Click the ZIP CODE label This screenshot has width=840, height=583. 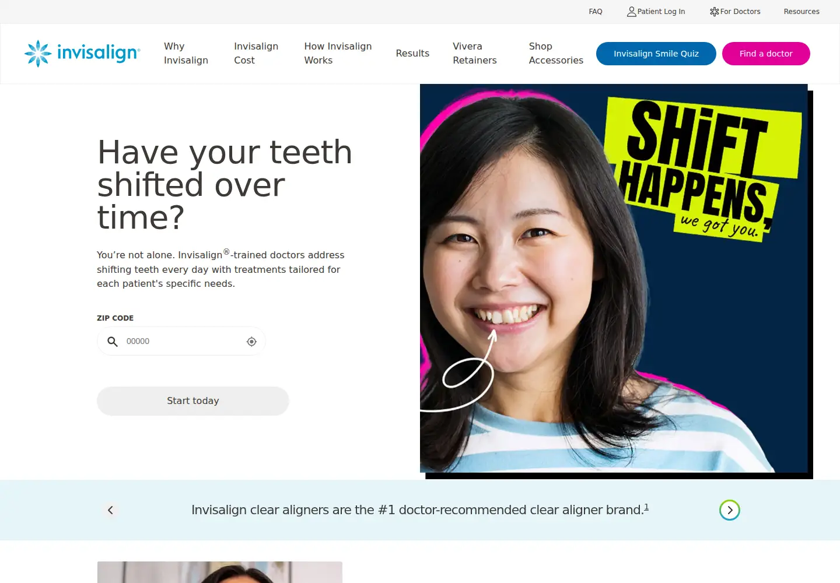[116, 318]
